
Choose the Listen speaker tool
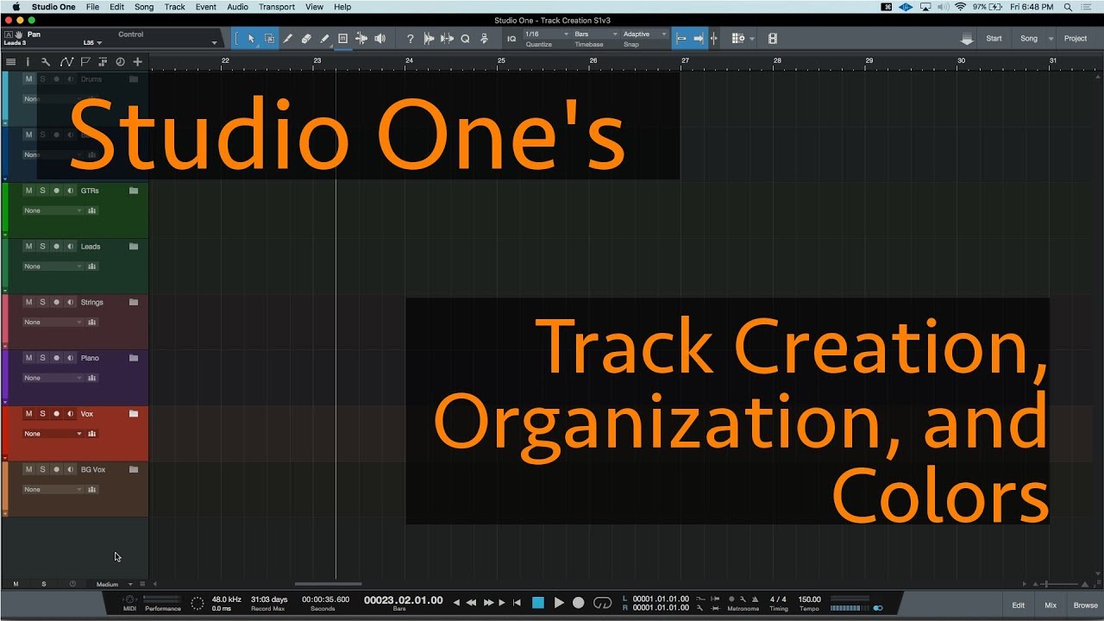point(379,39)
